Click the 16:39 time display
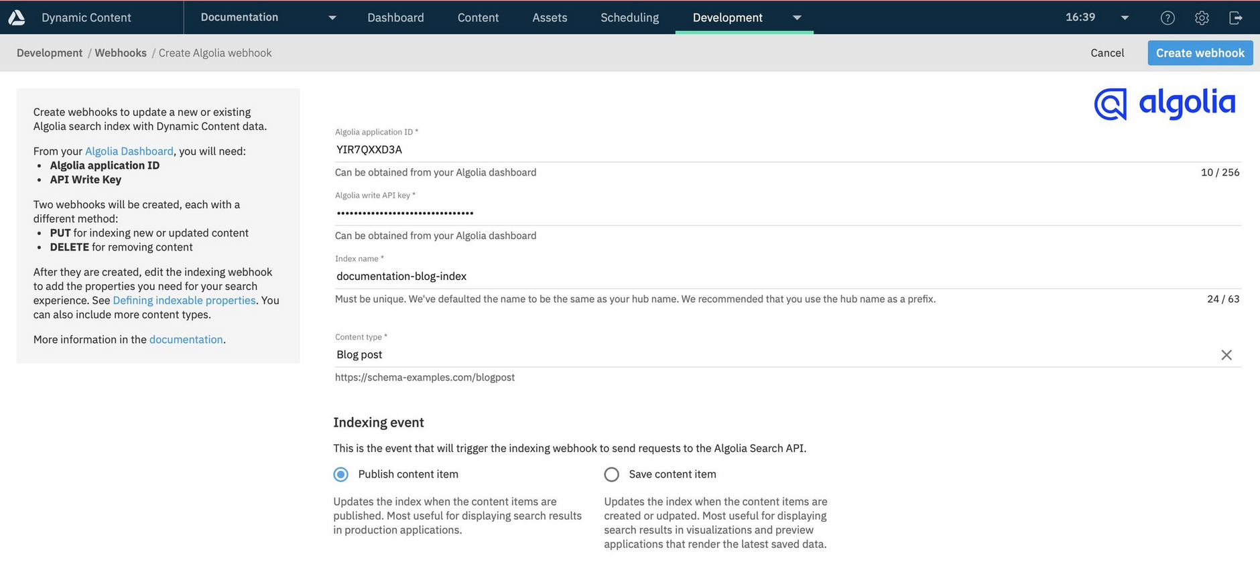Screen dimensions: 1260x572 coord(1080,17)
